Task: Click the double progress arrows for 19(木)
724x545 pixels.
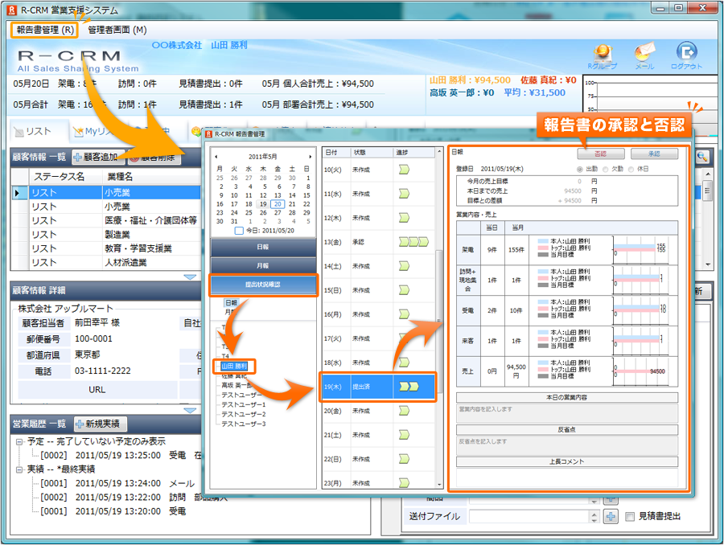Action: (409, 387)
